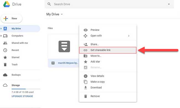Click the Rename pencil icon
The image size is (180, 108).
86,67
